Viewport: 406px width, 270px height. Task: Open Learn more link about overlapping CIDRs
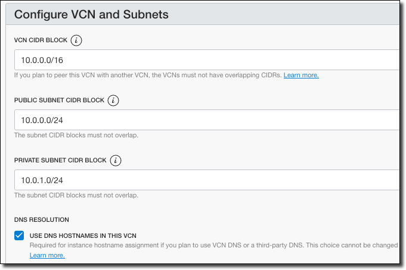click(301, 76)
